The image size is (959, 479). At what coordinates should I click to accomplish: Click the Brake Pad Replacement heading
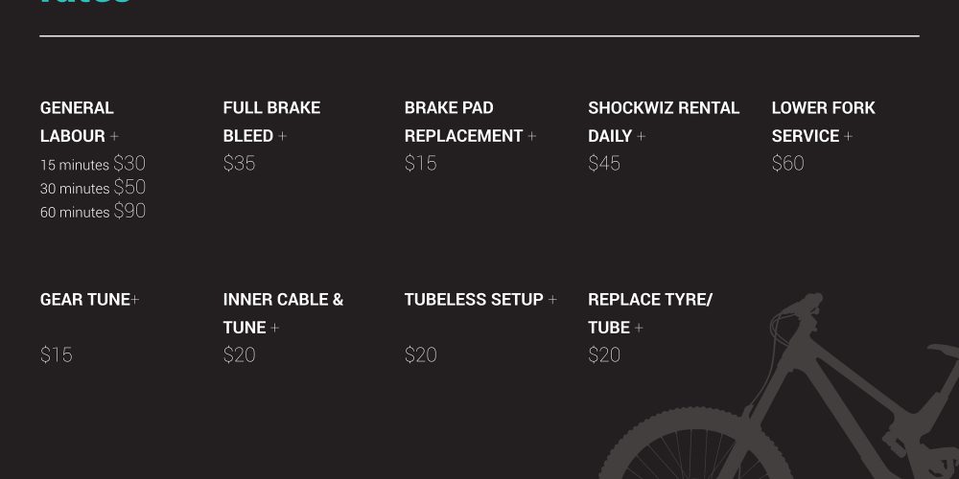point(463,122)
